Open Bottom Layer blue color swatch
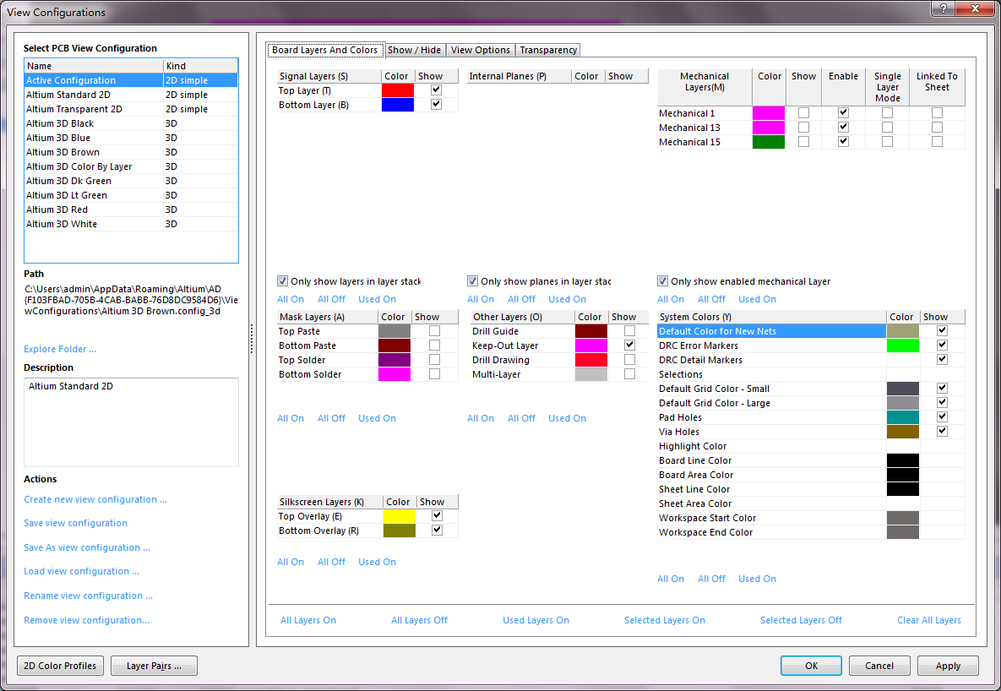 pyautogui.click(x=398, y=105)
